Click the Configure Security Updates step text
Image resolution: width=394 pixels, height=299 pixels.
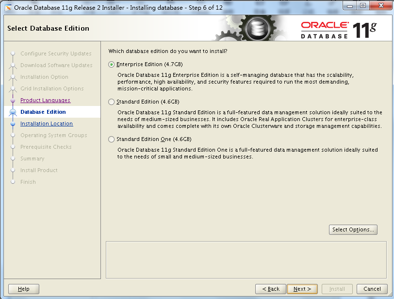tap(56, 53)
